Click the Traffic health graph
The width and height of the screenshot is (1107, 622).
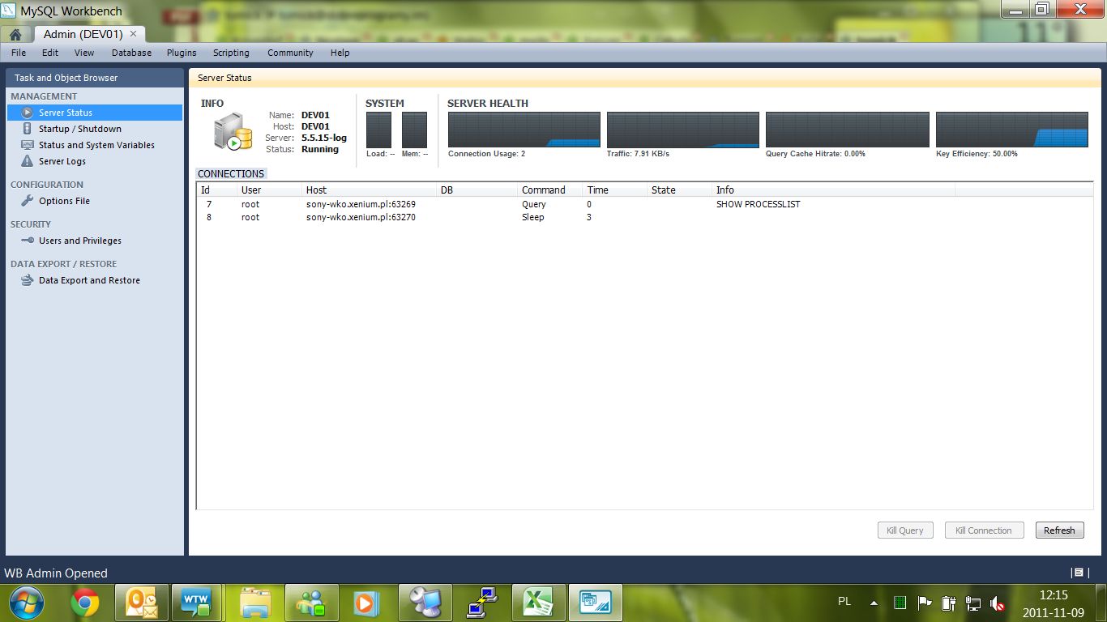(x=683, y=130)
